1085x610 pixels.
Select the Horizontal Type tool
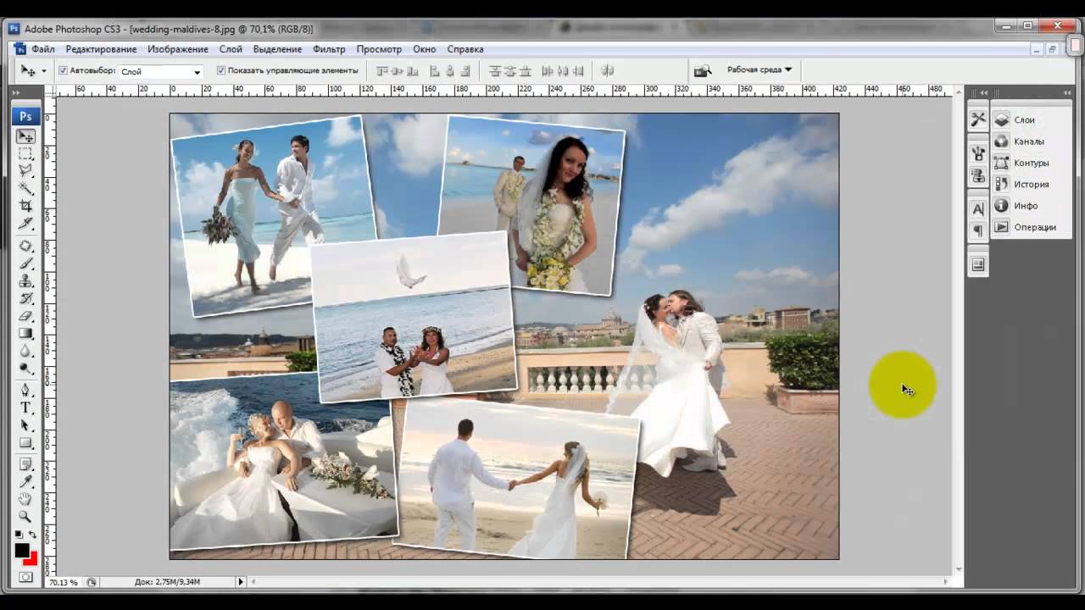pyautogui.click(x=26, y=408)
